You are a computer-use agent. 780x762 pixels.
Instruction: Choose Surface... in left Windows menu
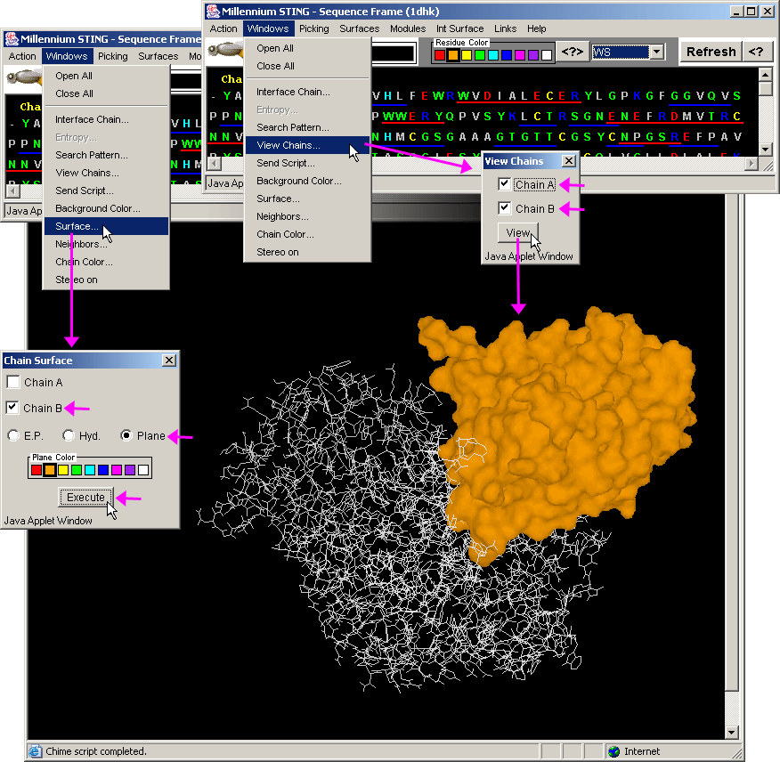(x=106, y=226)
